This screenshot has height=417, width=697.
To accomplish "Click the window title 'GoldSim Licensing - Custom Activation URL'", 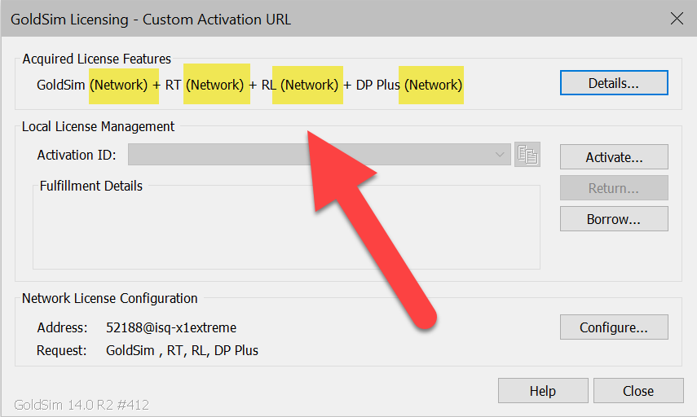I will (x=151, y=20).
